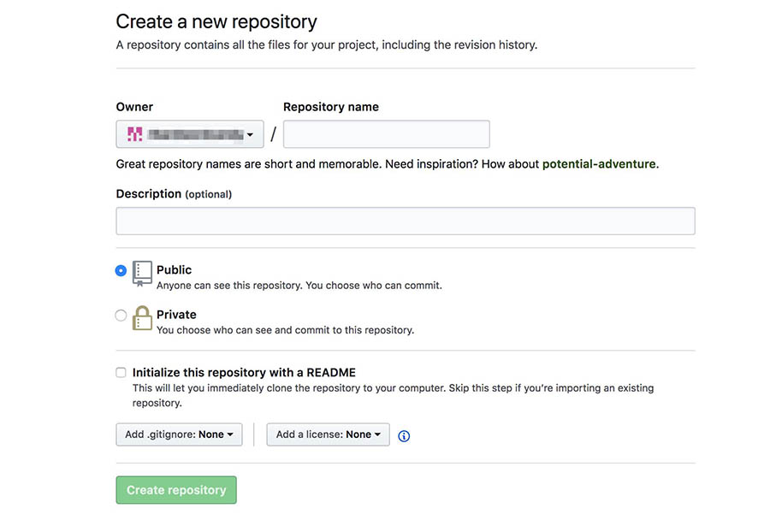
Task: Click the Private padlock icon
Action: coord(142,318)
